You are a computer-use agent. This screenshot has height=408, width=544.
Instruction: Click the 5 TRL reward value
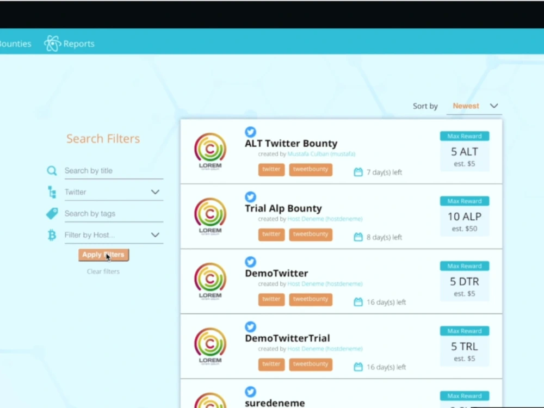(465, 346)
